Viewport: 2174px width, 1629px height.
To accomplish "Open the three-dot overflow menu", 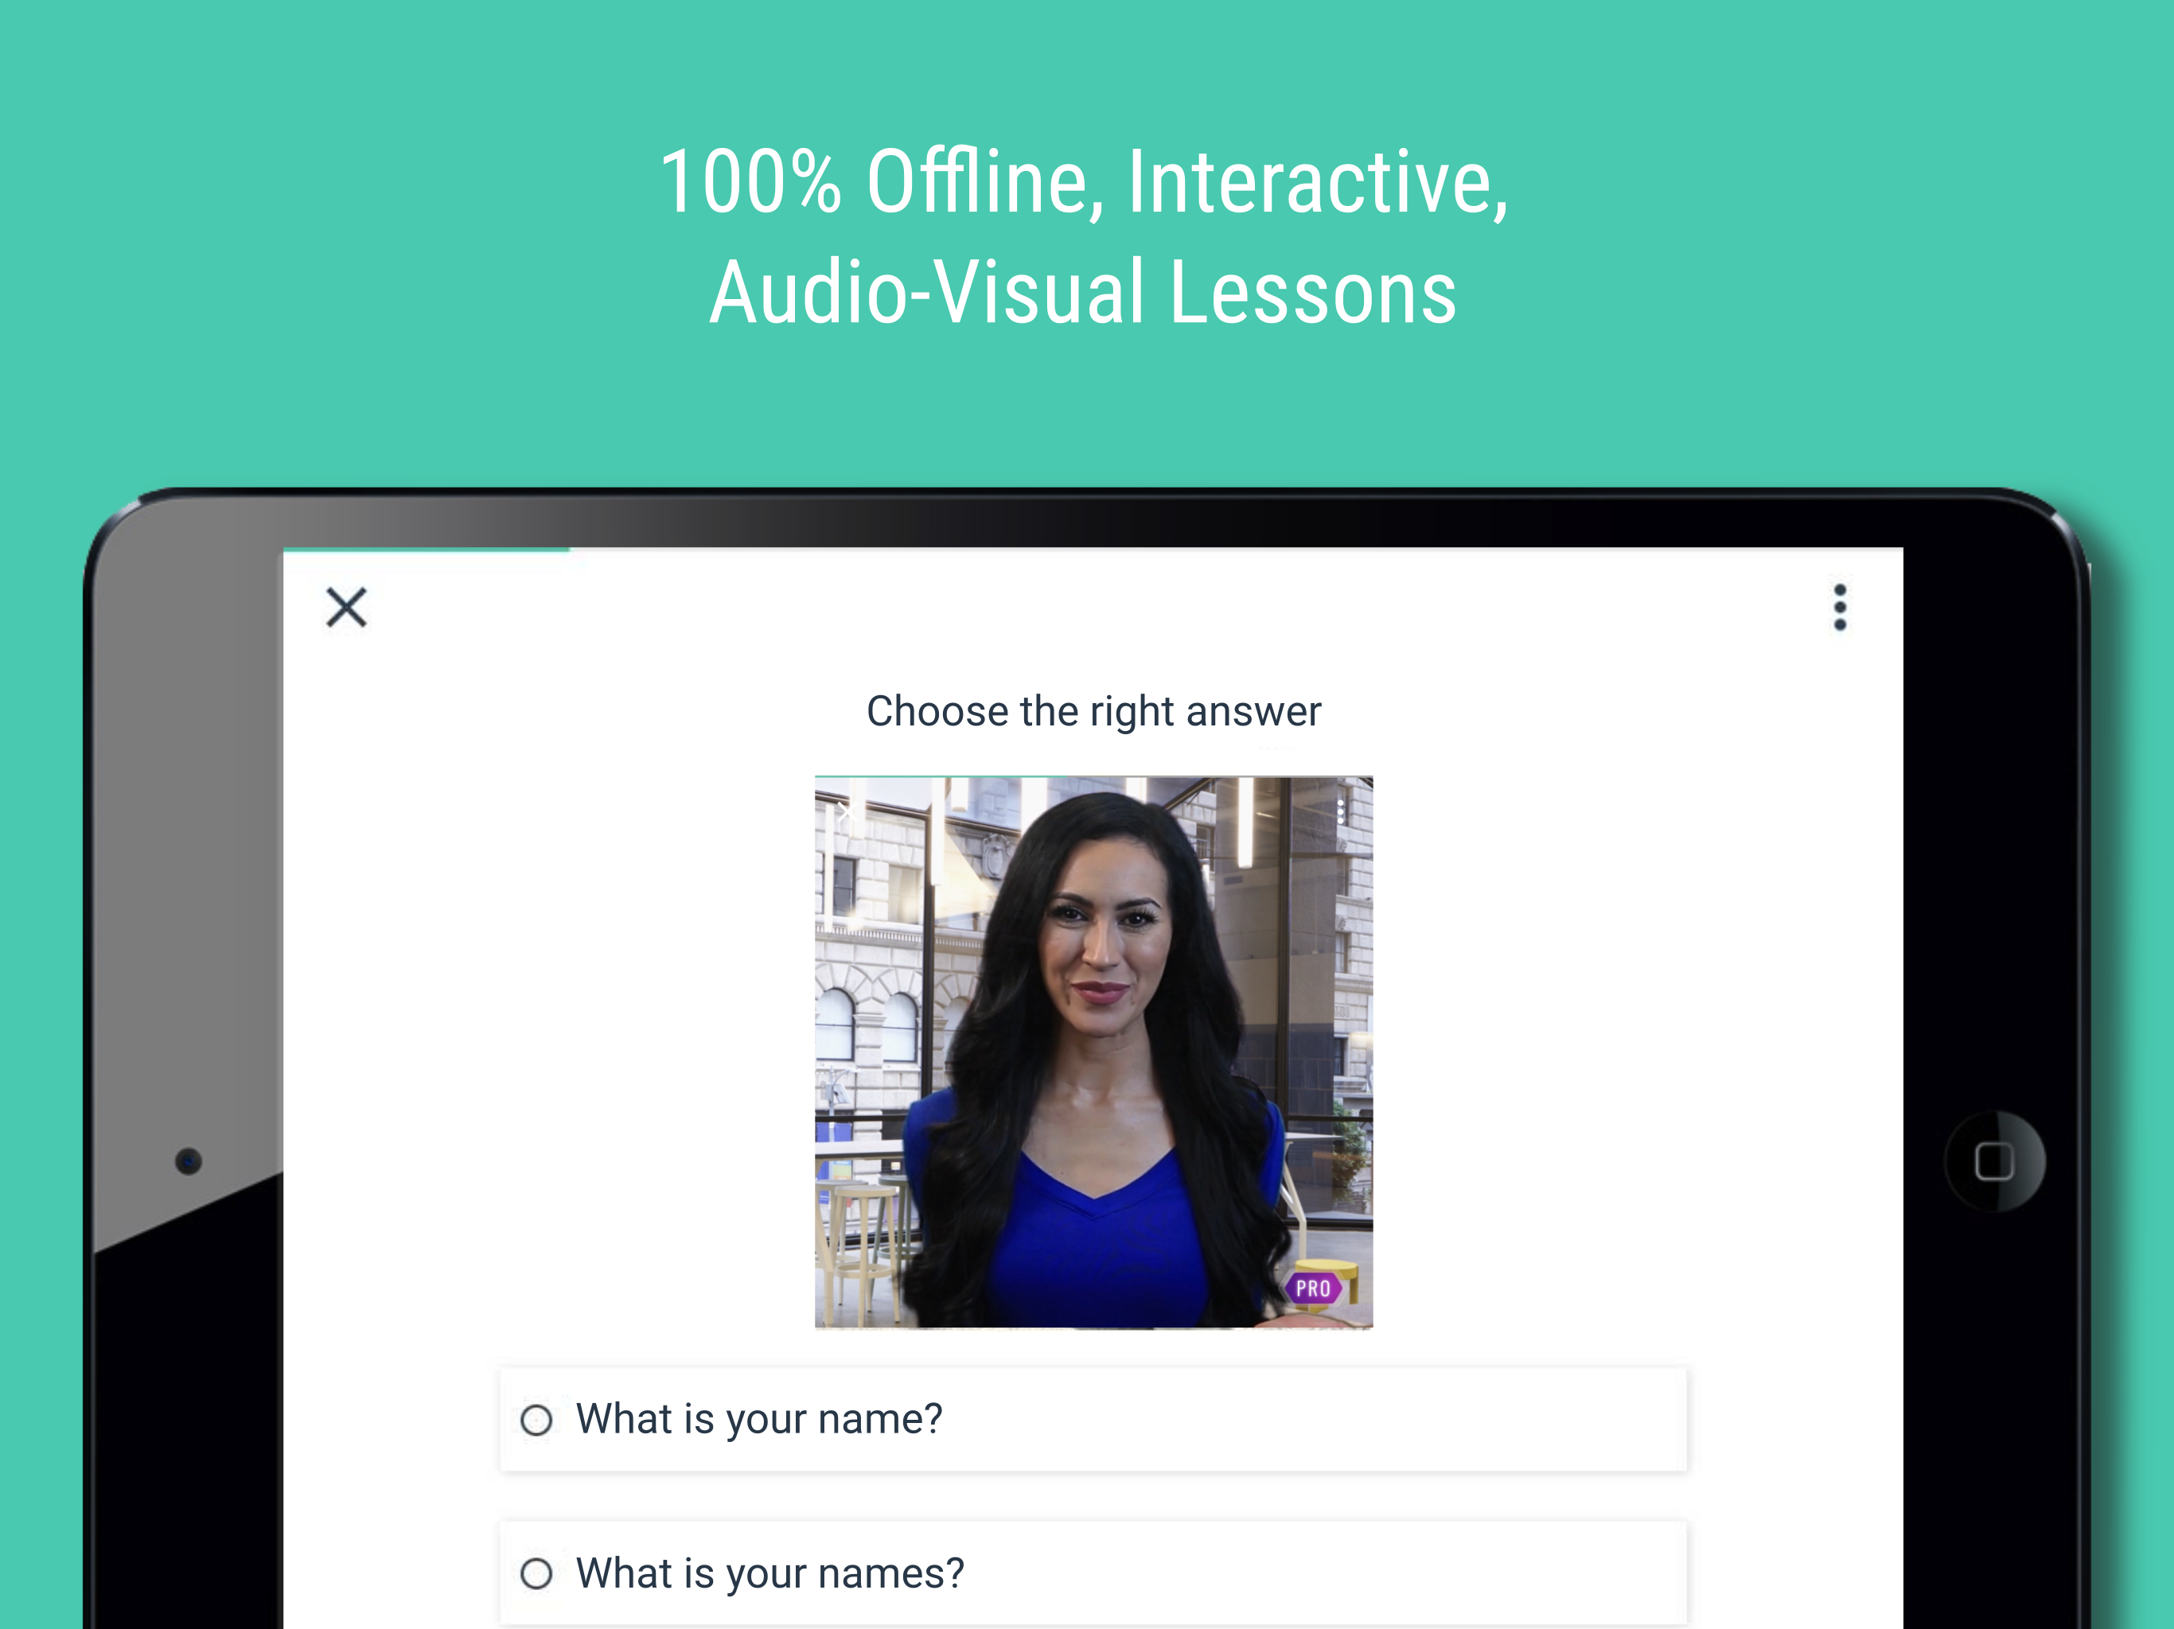I will (x=1840, y=607).
